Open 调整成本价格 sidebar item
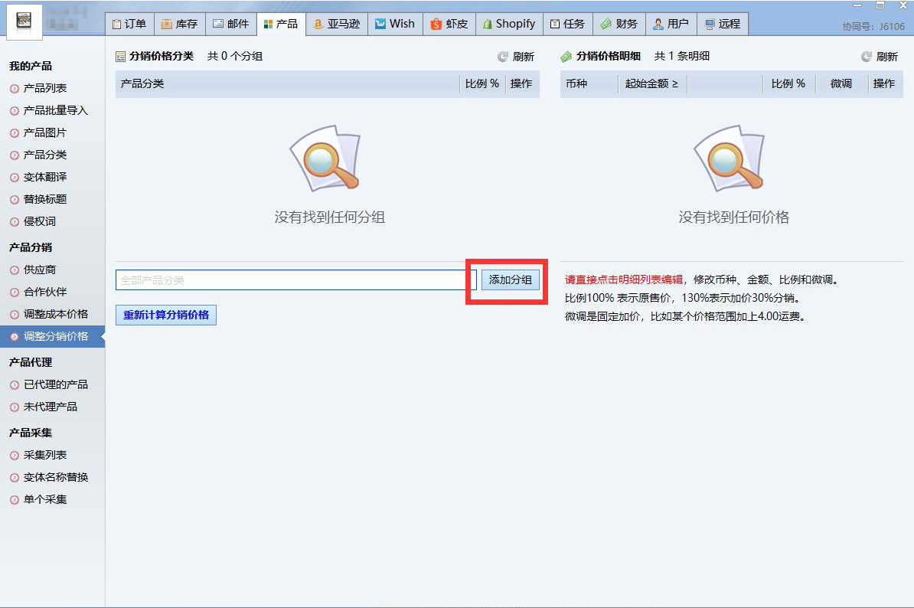The image size is (914, 608). tap(56, 314)
